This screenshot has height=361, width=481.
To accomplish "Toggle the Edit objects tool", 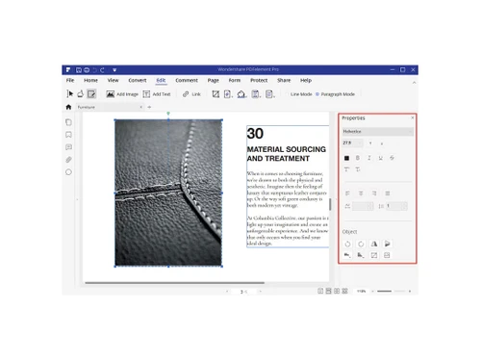I will click(91, 93).
